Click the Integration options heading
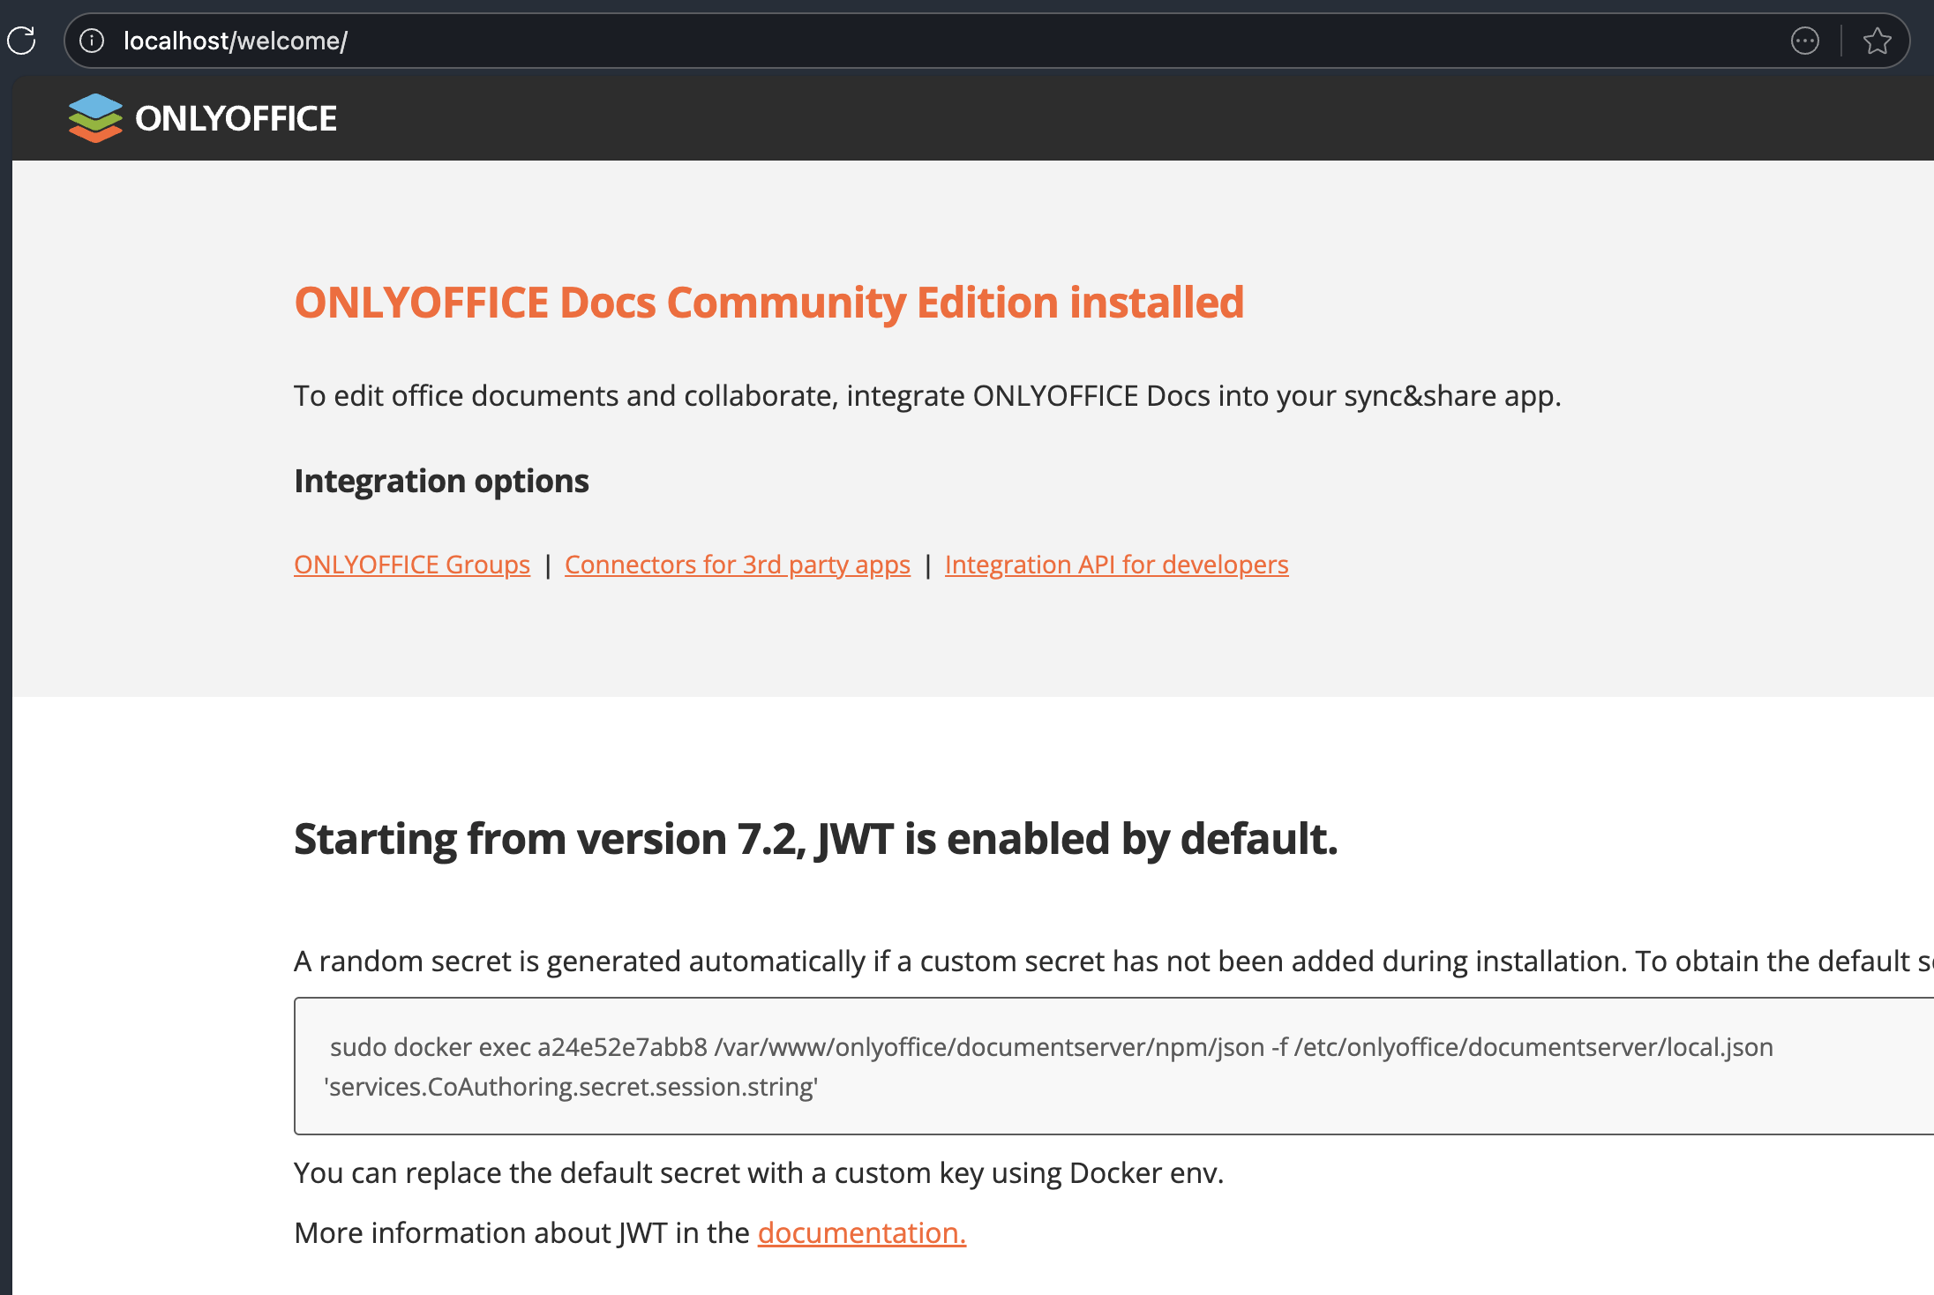 click(441, 481)
